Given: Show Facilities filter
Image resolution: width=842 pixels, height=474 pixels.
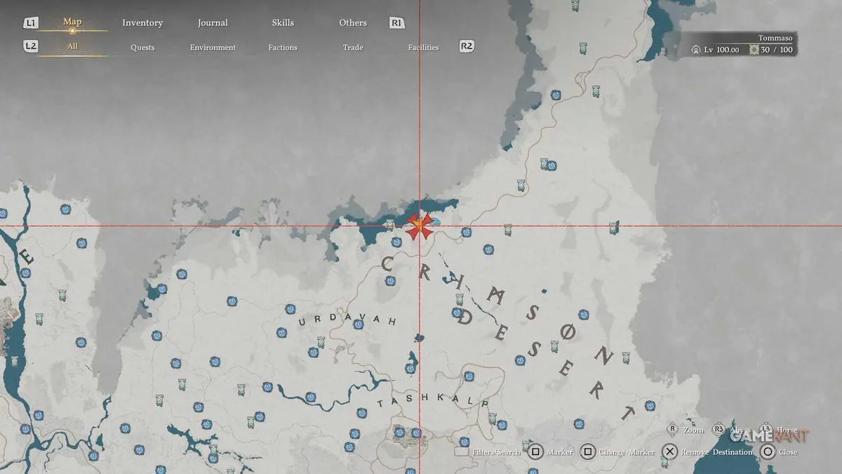Looking at the screenshot, I should (x=423, y=47).
